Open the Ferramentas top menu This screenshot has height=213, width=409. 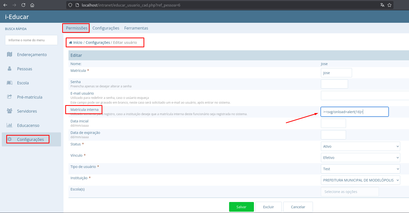(x=136, y=28)
